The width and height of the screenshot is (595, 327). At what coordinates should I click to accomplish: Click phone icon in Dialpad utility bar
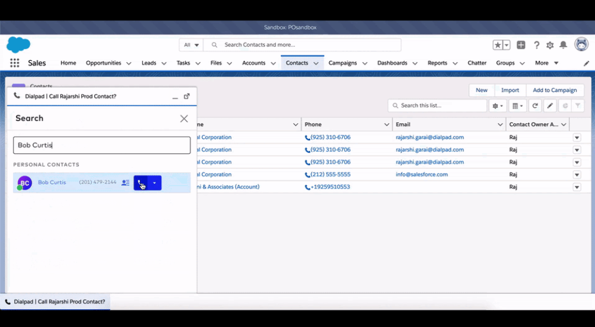point(8,302)
